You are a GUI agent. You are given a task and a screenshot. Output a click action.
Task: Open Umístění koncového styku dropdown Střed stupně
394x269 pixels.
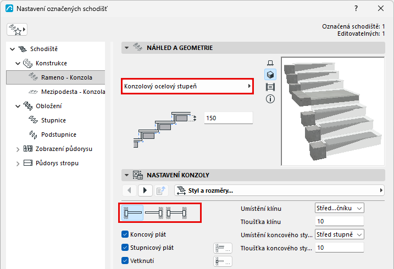coord(339,234)
